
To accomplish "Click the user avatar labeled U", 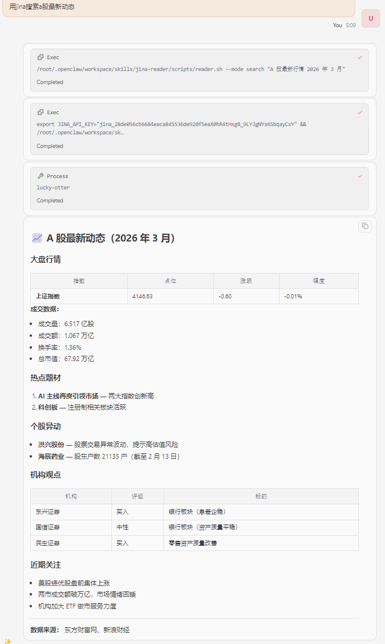I will 370,18.
